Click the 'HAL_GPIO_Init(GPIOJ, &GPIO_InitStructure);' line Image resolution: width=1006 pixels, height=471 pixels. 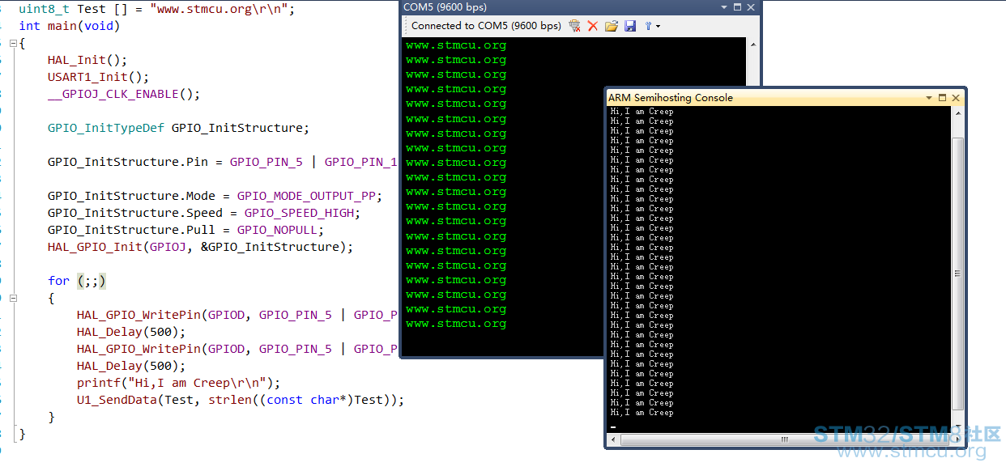coord(200,247)
